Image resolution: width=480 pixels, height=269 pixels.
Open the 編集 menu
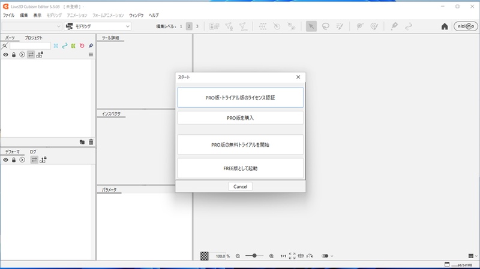click(x=23, y=16)
